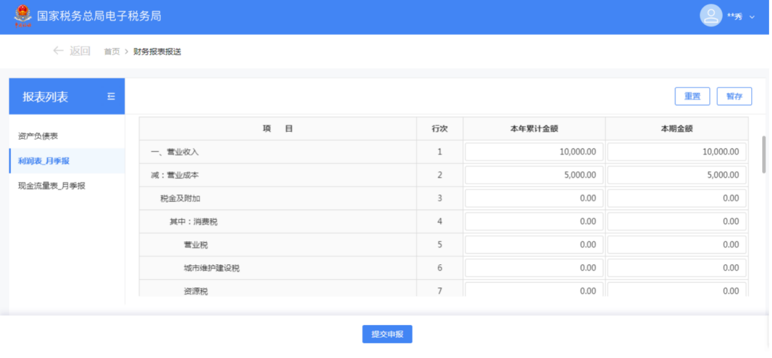The image size is (772, 358).
Task: Click 营业收入 本年累计金额 input field
Action: [x=534, y=152]
